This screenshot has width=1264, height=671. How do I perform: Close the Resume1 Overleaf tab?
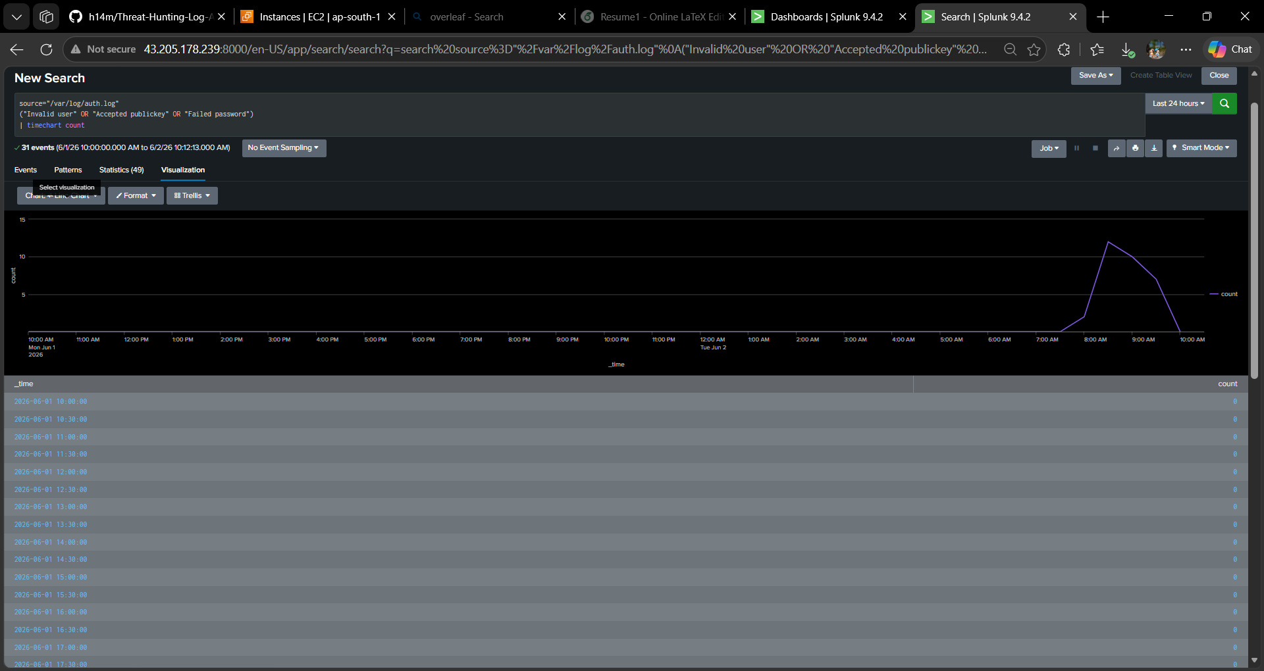[732, 17]
